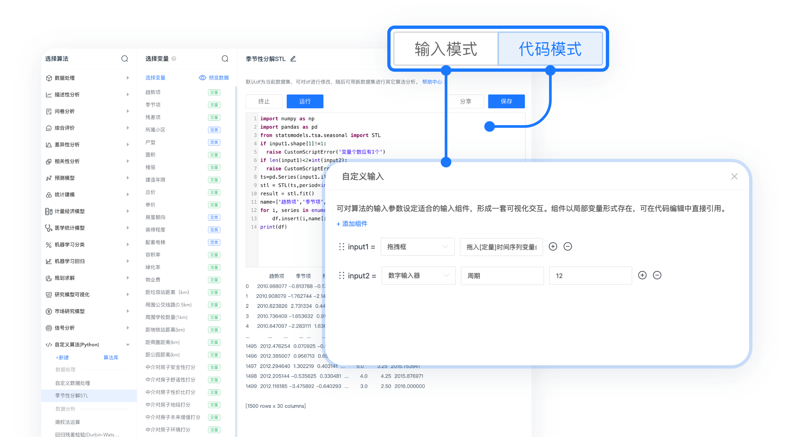Screen dimensions: 791x437
Task: Open the 信号分析 category icon
Action: click(49, 328)
